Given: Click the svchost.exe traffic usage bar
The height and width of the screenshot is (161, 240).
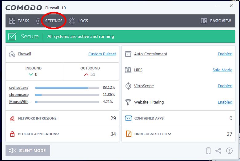Looking at the screenshot, I should [67, 88].
